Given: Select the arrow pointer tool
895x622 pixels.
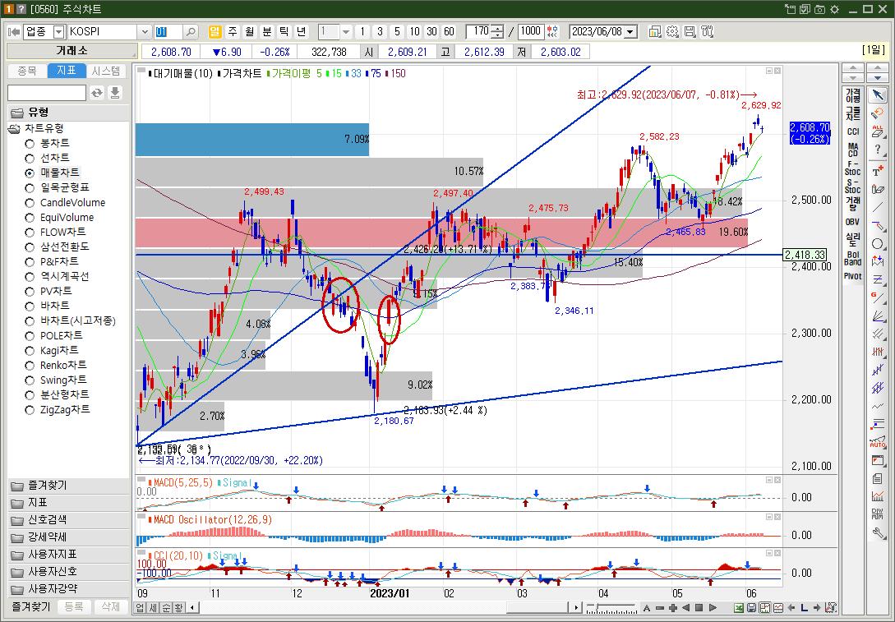Looking at the screenshot, I should coord(877,94).
